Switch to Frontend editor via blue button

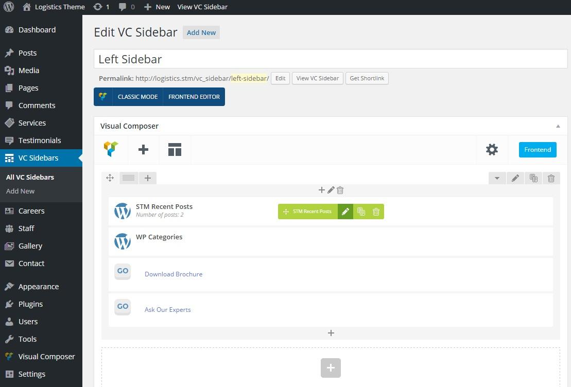coord(537,150)
